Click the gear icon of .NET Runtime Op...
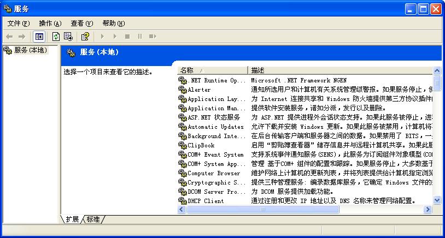445x238 pixels. click(182, 80)
